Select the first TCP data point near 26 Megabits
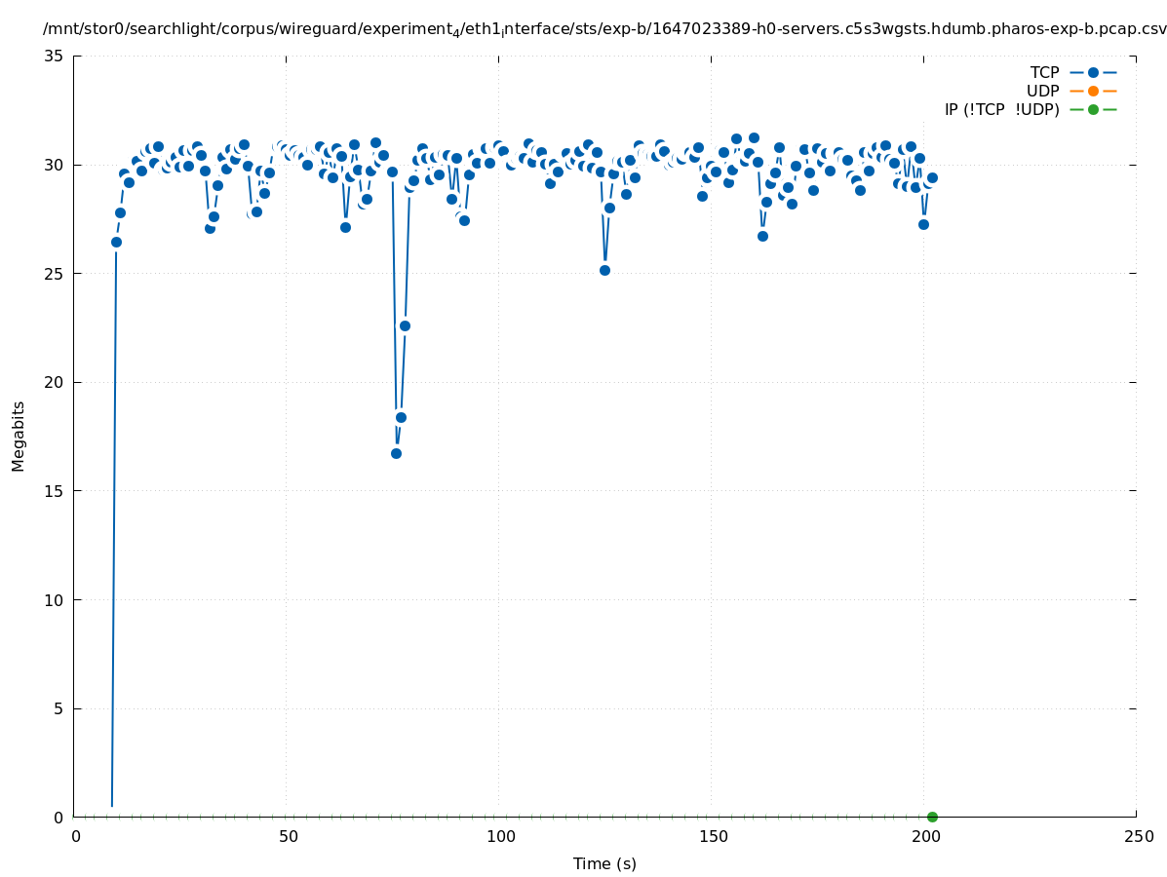This screenshot has height=877, width=1167. click(116, 242)
